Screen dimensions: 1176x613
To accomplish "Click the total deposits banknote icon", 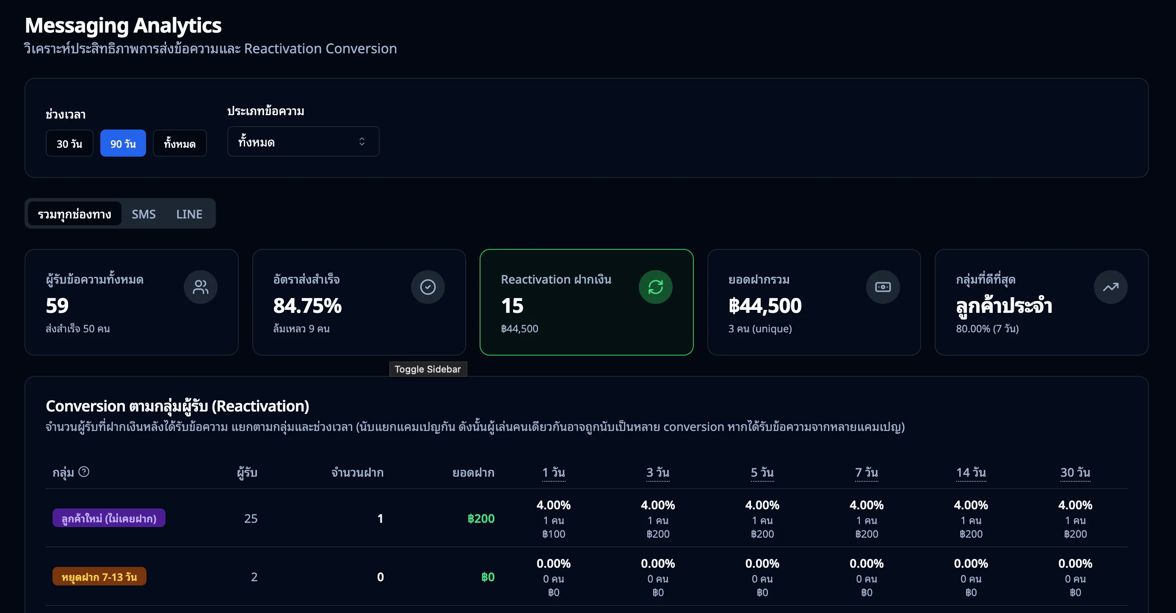I will coord(883,287).
